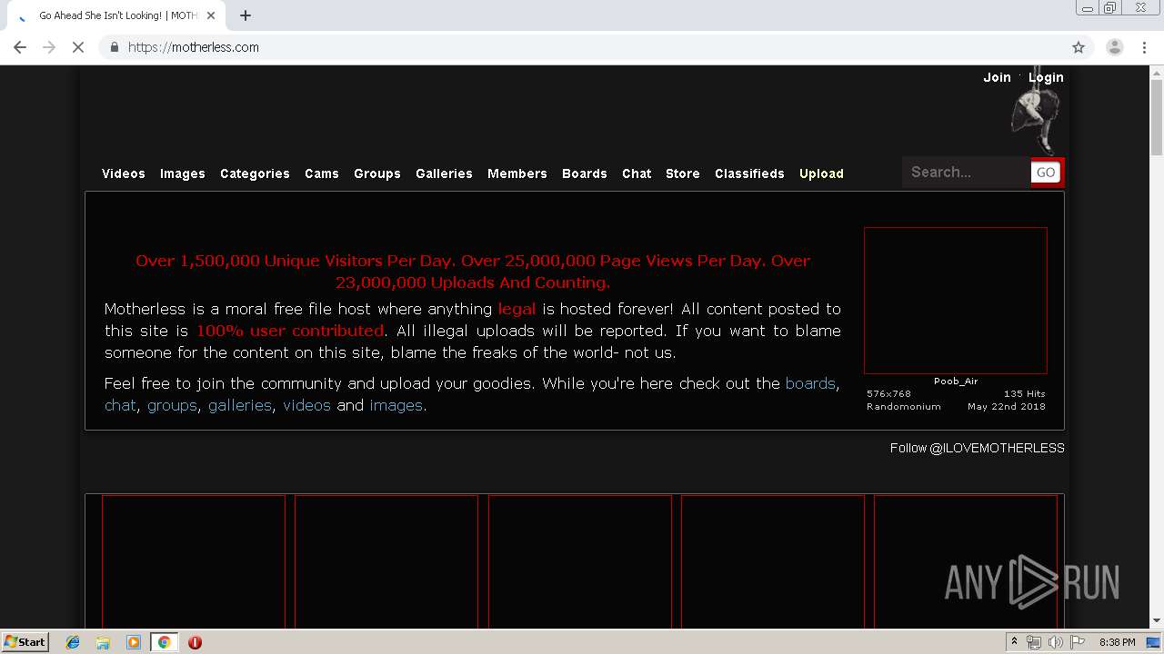Follow the 'chat' text link
Viewport: 1164px width, 654px height.
point(120,405)
